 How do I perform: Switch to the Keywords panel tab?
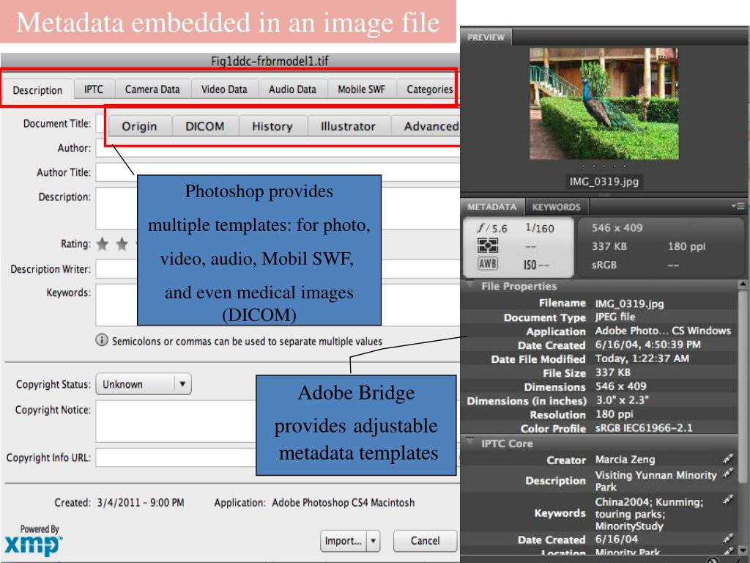557,207
